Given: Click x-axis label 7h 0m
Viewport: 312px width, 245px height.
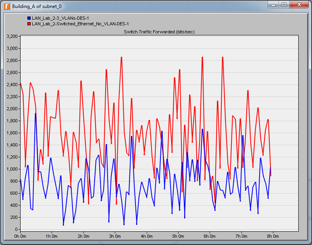Looking at the screenshot, I should coord(241,236).
